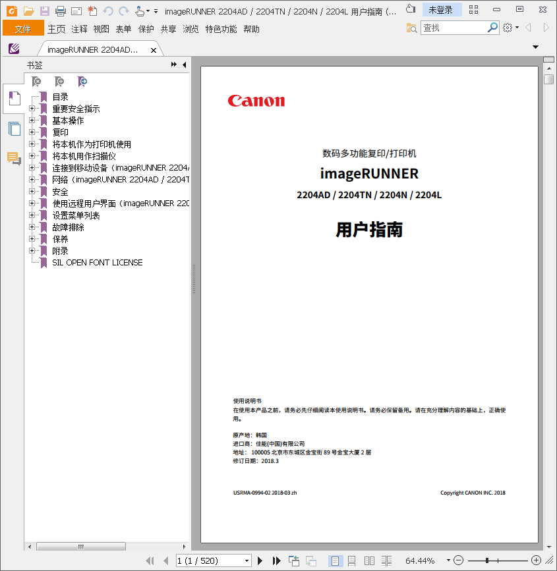Select continuous page view mode

coord(352,561)
